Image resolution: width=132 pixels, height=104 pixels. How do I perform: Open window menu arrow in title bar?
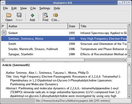pos(3,3)
